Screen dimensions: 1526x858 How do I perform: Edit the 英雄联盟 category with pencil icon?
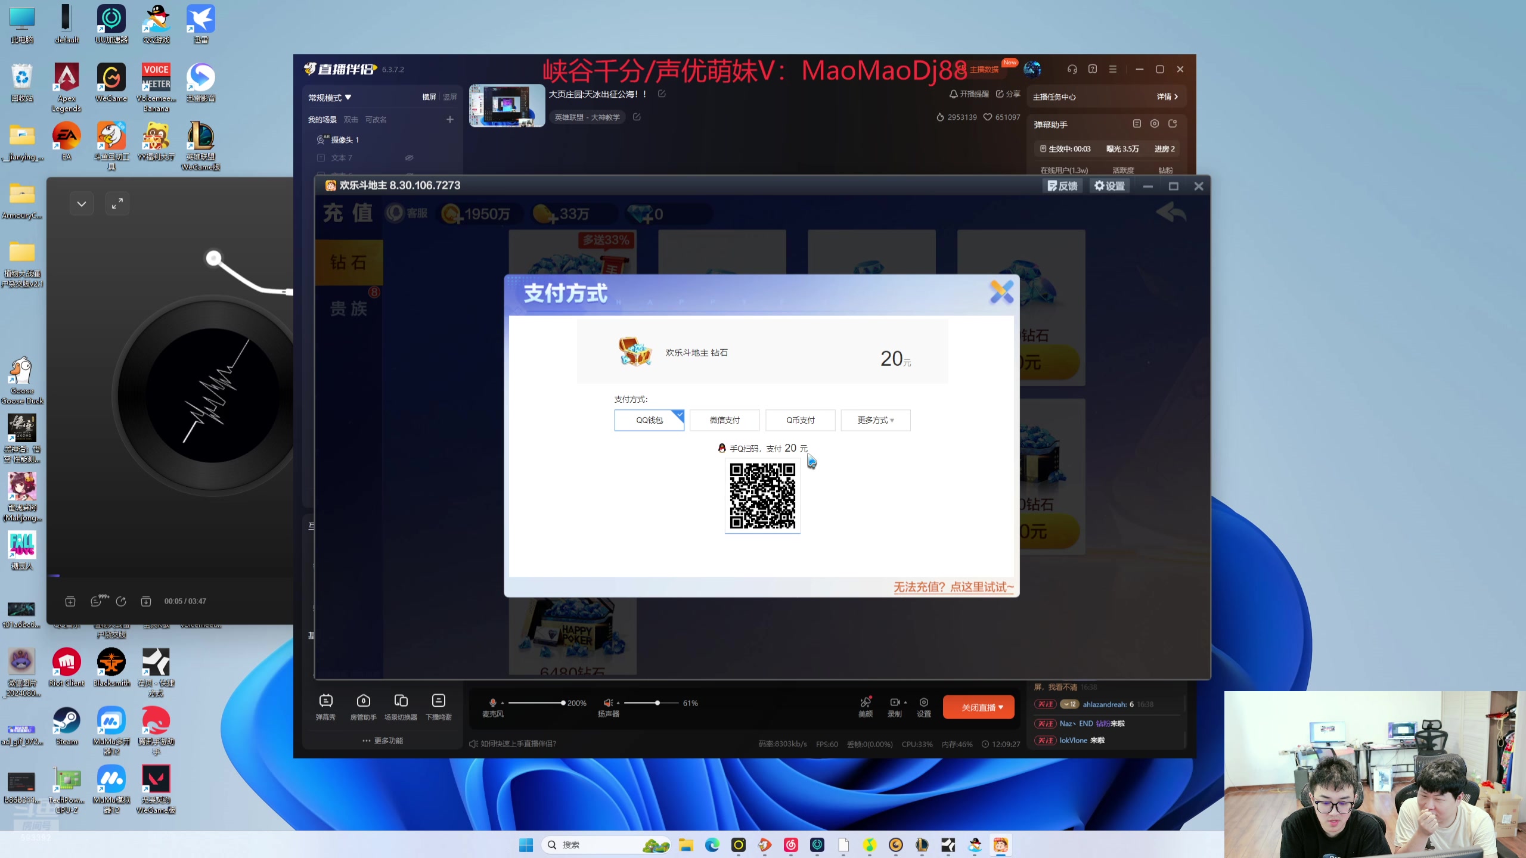pyautogui.click(x=637, y=117)
